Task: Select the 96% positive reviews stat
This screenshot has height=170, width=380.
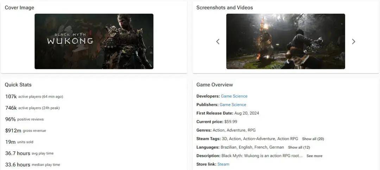Action: click(x=25, y=119)
